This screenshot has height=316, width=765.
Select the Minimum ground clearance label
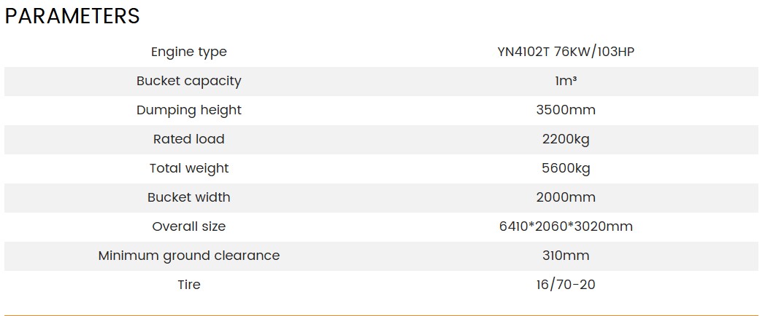[x=189, y=256]
